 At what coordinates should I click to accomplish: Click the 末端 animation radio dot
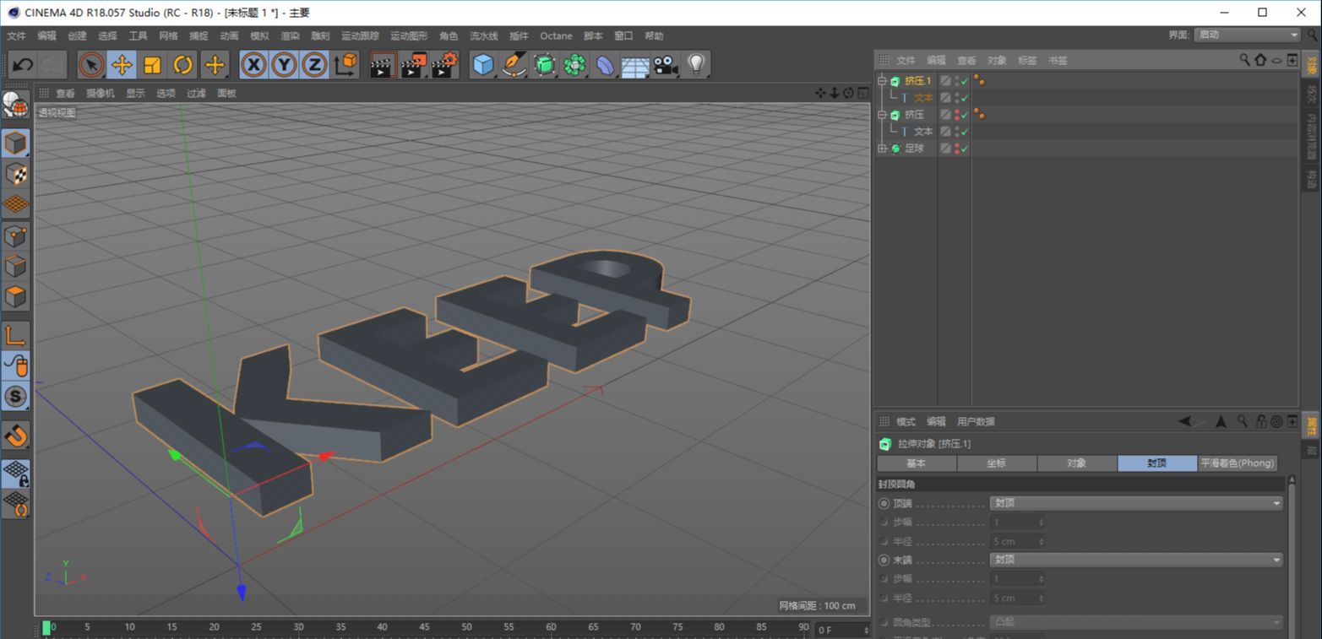pos(884,560)
